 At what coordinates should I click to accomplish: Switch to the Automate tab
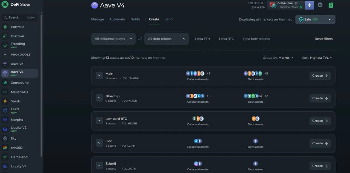[x=117, y=19]
